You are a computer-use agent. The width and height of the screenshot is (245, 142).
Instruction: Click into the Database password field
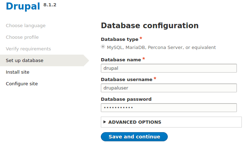(x=169, y=107)
